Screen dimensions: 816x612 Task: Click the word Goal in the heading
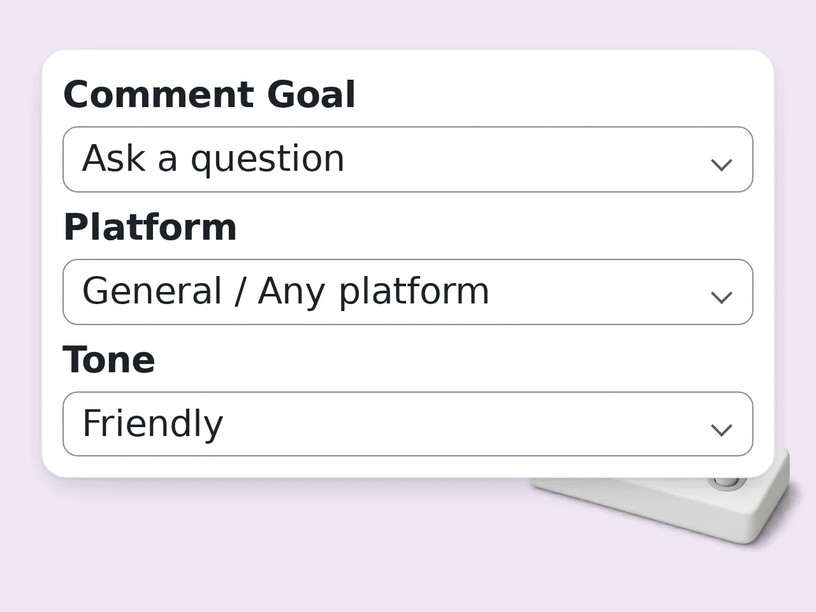point(311,95)
